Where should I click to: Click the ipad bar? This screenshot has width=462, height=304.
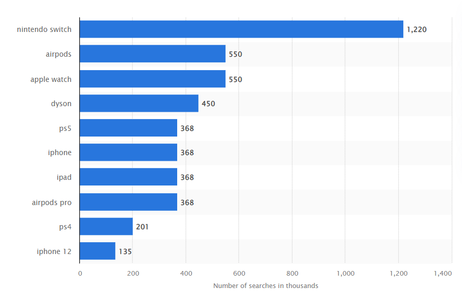pyautogui.click(x=128, y=177)
